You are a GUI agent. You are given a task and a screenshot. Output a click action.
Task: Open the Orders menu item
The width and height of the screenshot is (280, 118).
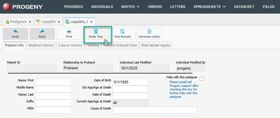click(x=155, y=7)
